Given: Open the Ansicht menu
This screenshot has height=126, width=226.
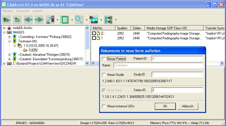Looking at the screenshot, I should point(38,11).
